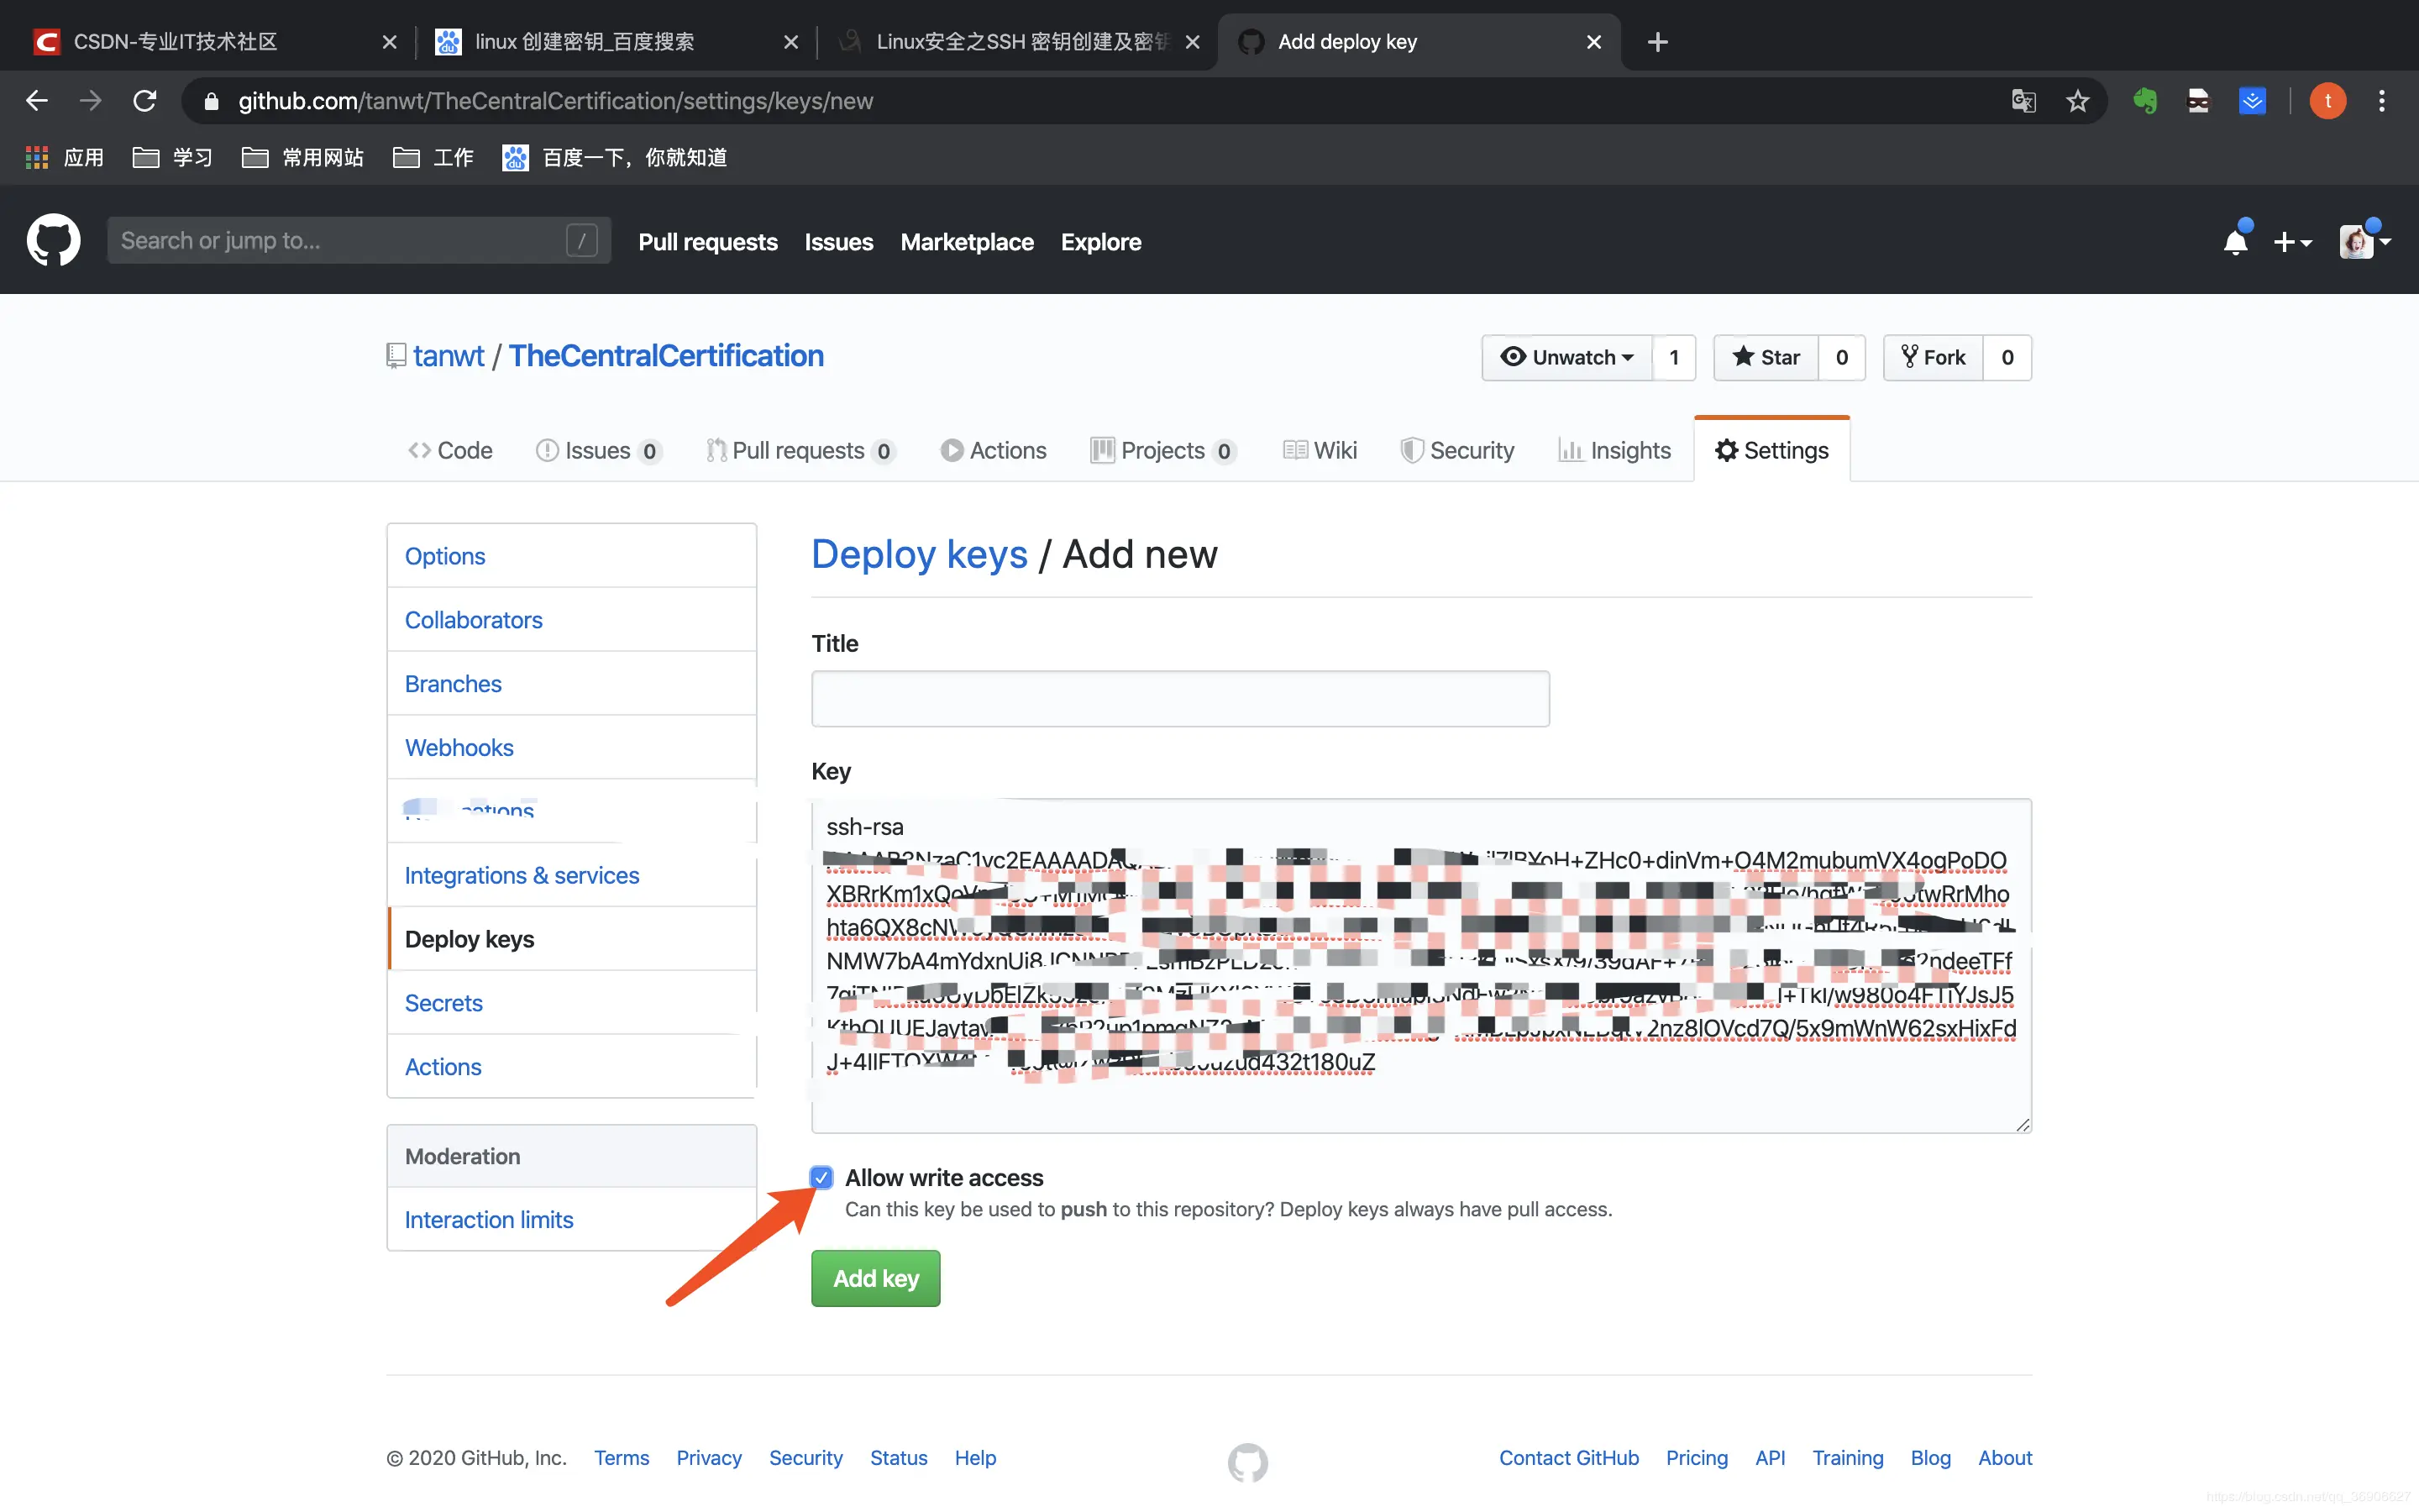Bookmark the page with the star icon
2419x1512 pixels.
point(2078,101)
